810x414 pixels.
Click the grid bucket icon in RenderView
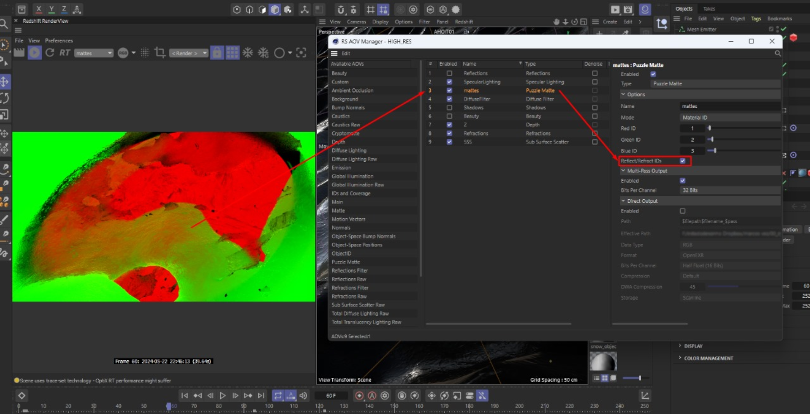tap(232, 53)
